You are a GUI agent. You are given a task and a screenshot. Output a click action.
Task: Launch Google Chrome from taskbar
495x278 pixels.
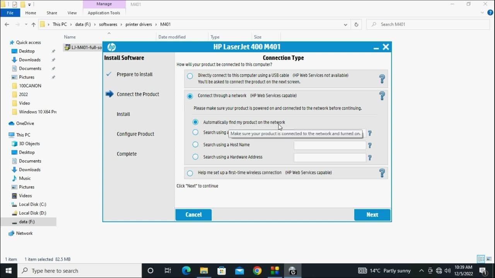(257, 271)
